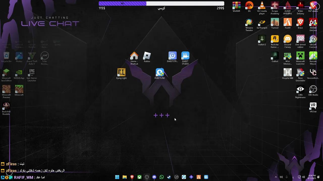Open the EarTrumpet desktop shortcut

tap(262, 24)
